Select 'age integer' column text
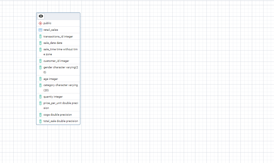 [51, 79]
